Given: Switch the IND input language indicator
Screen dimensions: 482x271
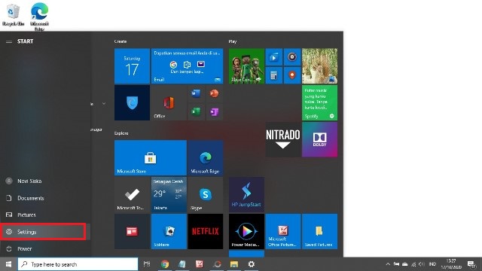Looking at the screenshot, I should click(432, 264).
